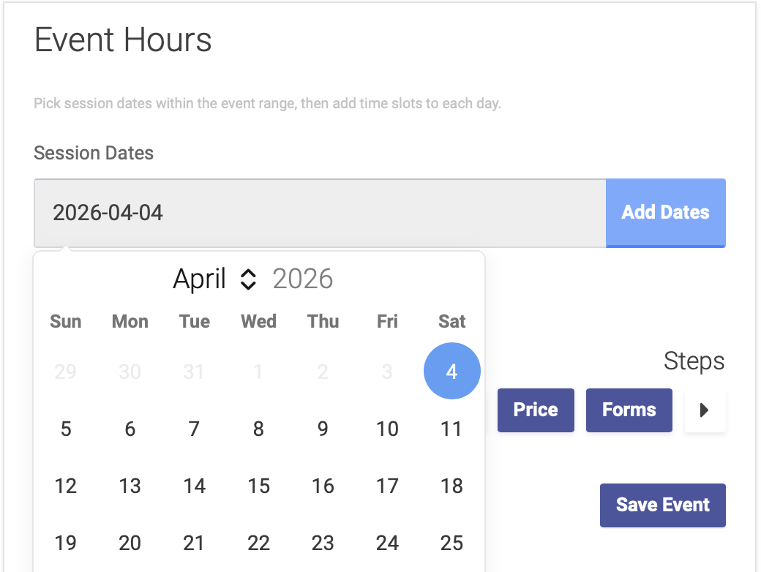The height and width of the screenshot is (572, 761).
Task: Select April 1 in the calendar
Action: pyautogui.click(x=258, y=371)
